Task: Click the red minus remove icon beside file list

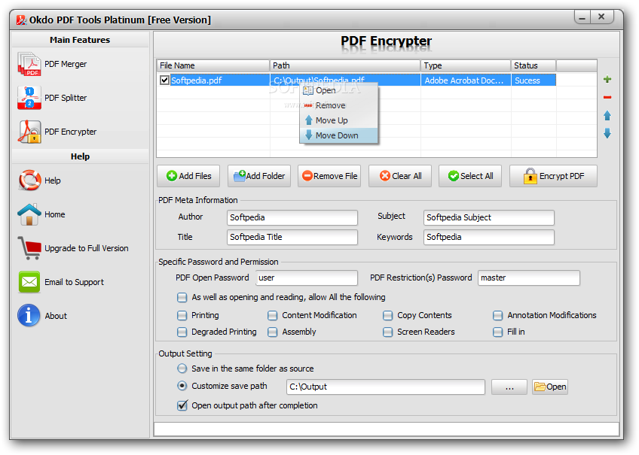Action: coord(607,97)
